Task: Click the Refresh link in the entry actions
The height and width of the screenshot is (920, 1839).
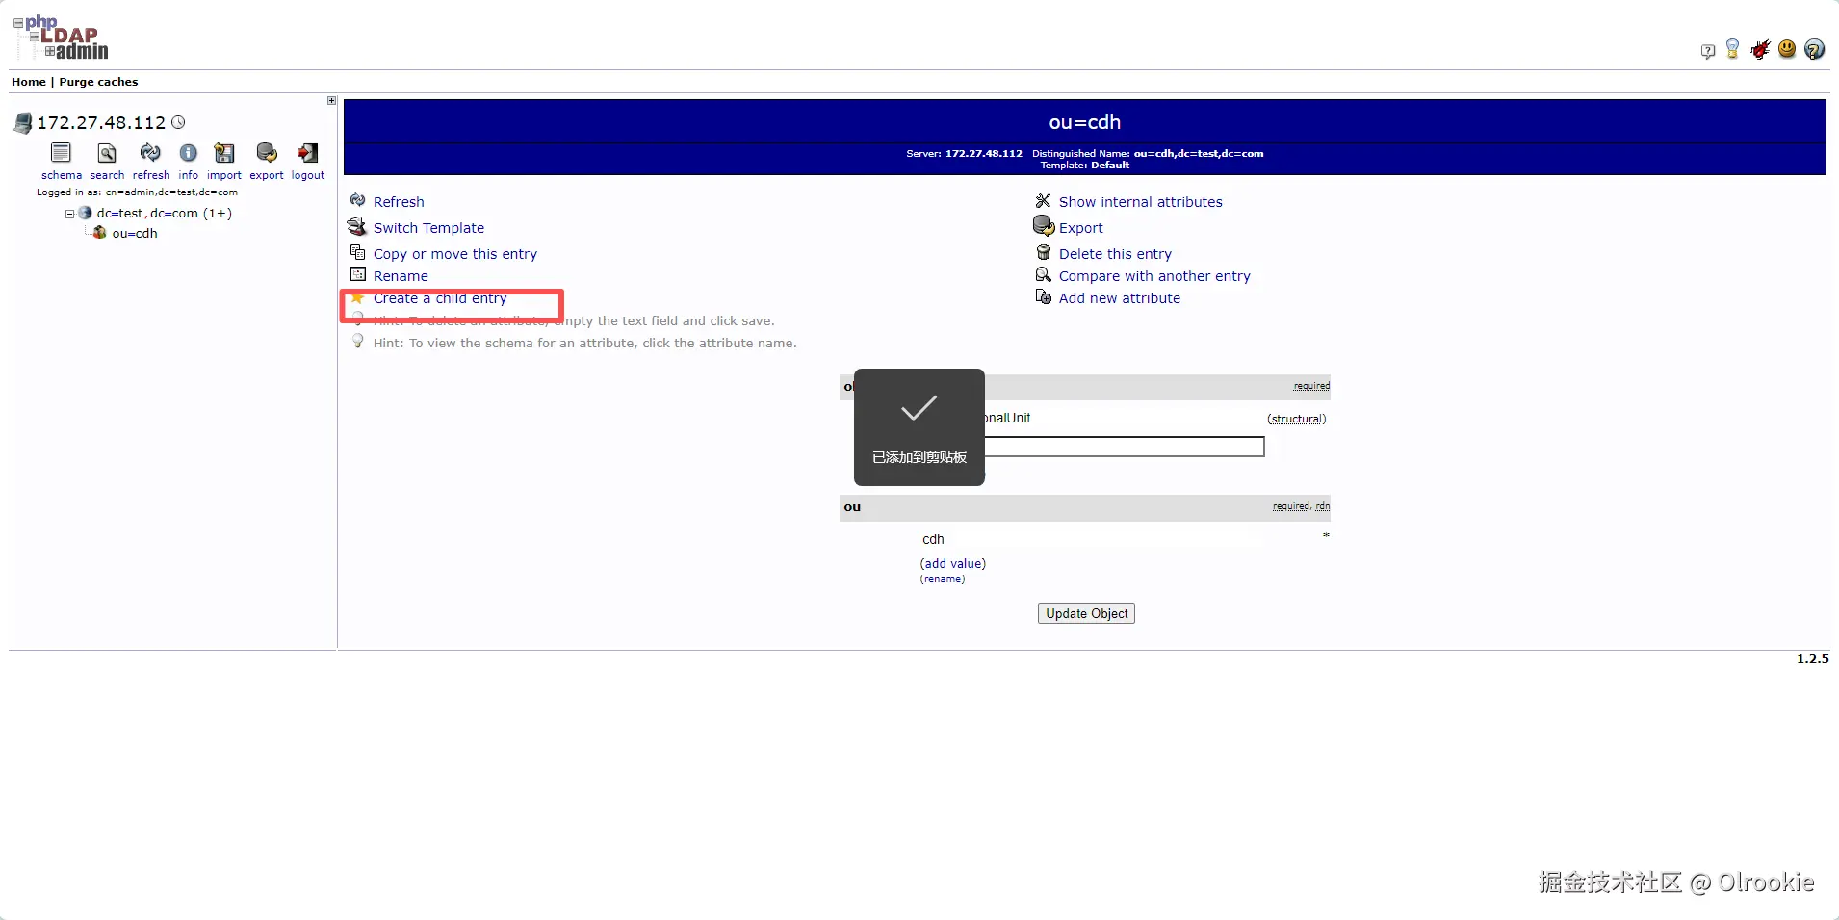Action: click(399, 202)
